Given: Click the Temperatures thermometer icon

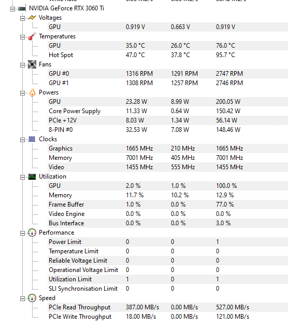Looking at the screenshot, I should point(32,36).
